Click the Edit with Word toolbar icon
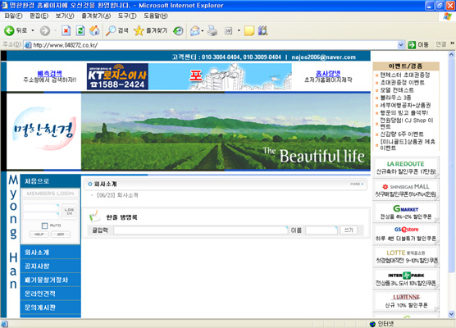The width and height of the screenshot is (456, 328). click(x=229, y=30)
